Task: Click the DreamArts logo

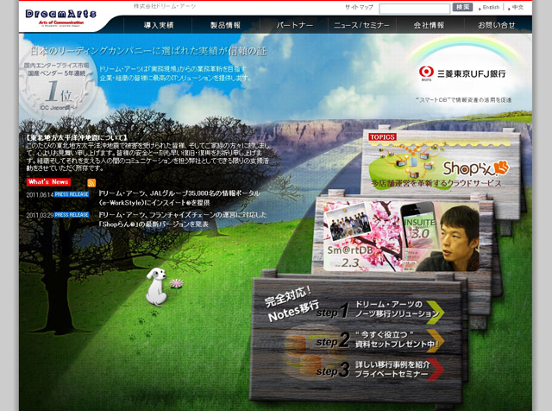Action: pyautogui.click(x=60, y=17)
